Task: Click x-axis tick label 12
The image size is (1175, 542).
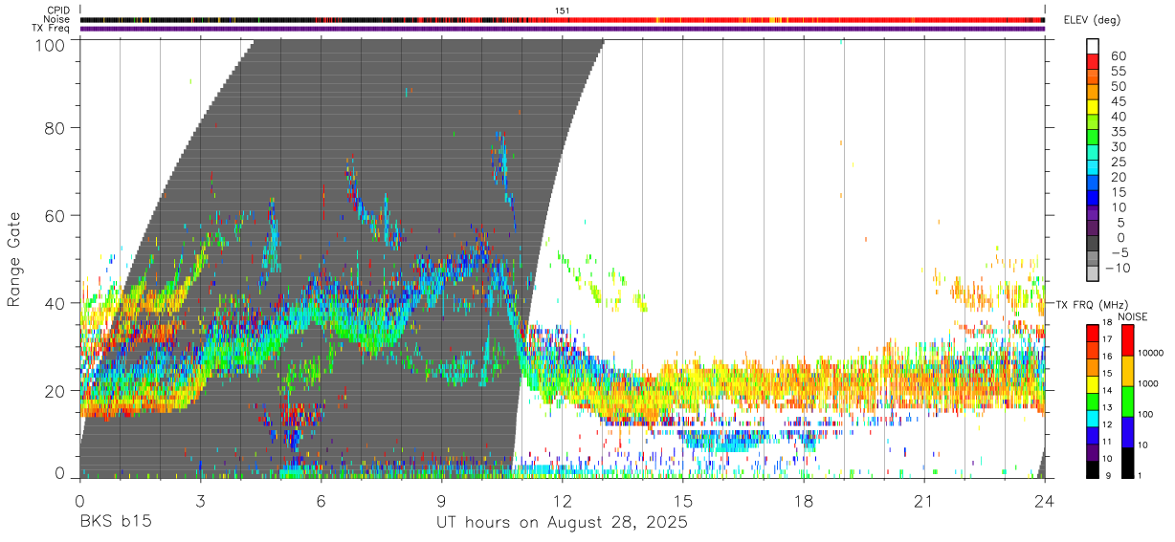Action: pyautogui.click(x=563, y=502)
